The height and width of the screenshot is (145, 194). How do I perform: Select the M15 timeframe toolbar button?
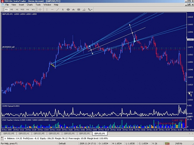(x=22, y=10)
